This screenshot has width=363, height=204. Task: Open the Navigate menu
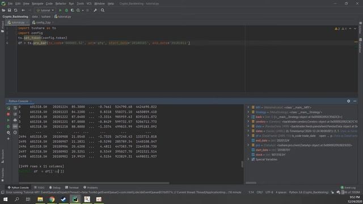pyautogui.click(x=37, y=4)
